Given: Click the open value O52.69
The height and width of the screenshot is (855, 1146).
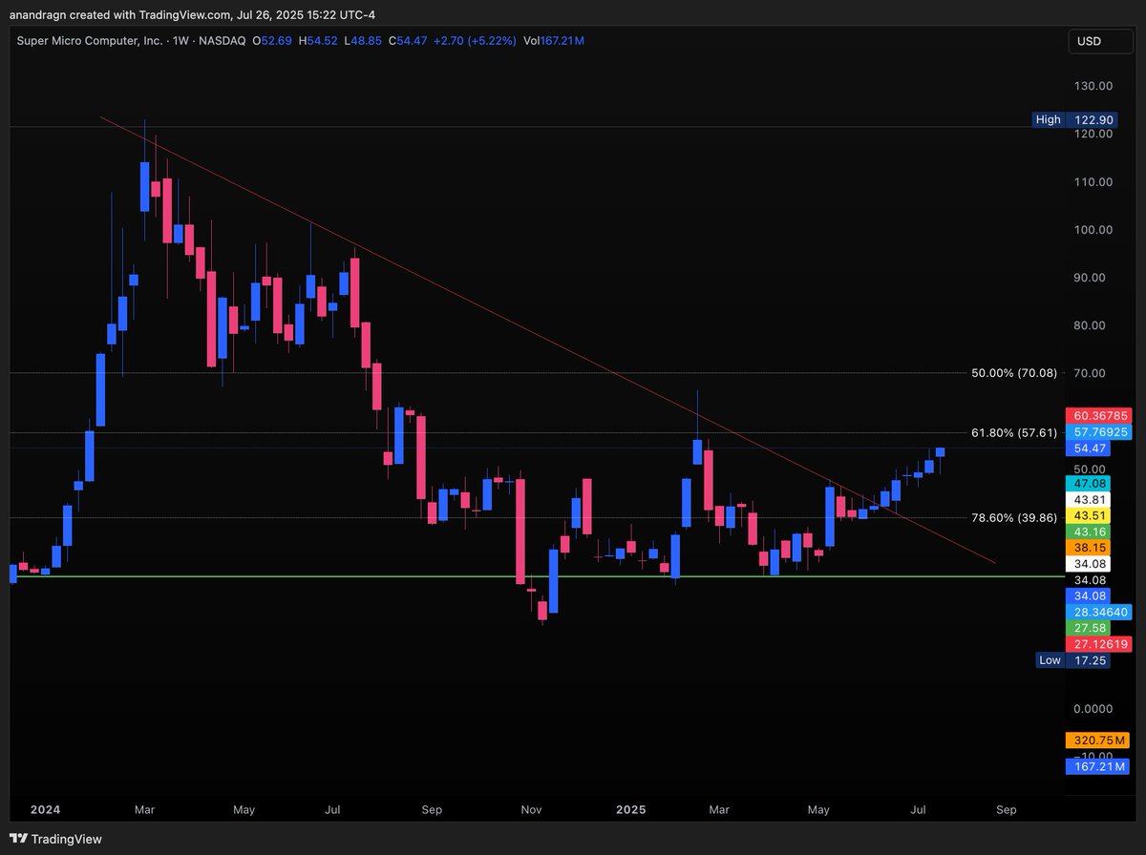Looking at the screenshot, I should pos(271,41).
